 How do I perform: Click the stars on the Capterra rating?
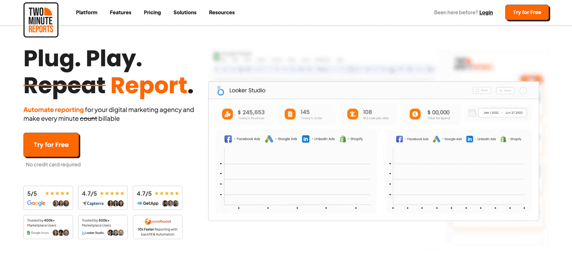tap(112, 193)
